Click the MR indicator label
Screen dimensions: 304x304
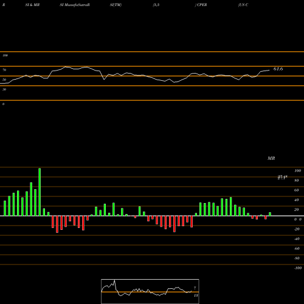(x=271, y=158)
